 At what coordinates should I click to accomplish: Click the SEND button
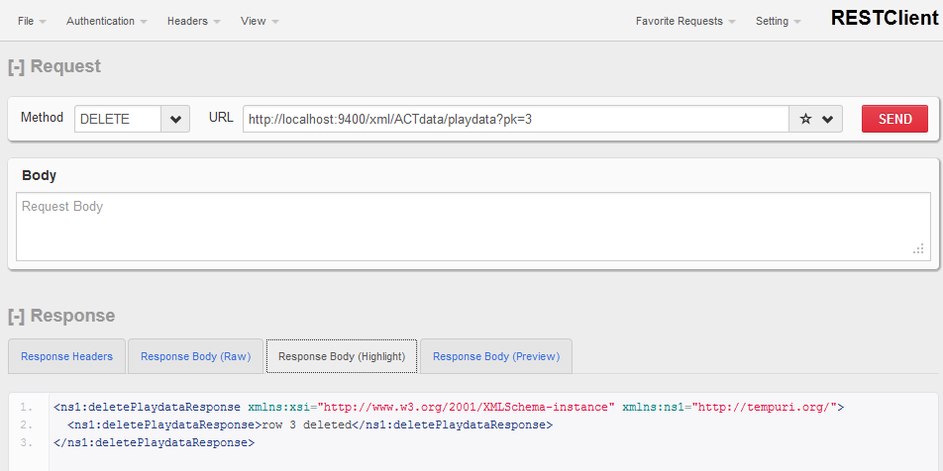click(x=894, y=119)
